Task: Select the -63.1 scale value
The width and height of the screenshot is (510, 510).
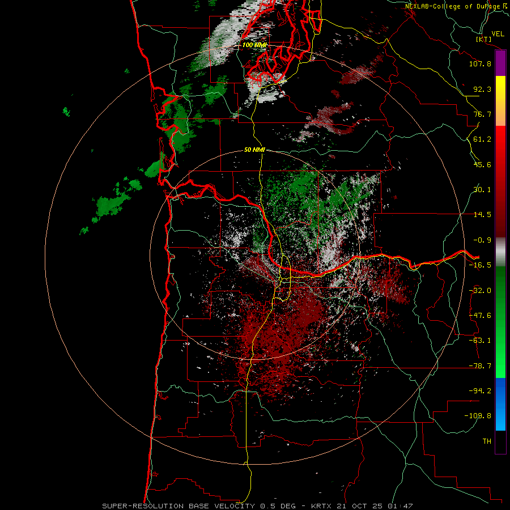Action: pyautogui.click(x=480, y=341)
